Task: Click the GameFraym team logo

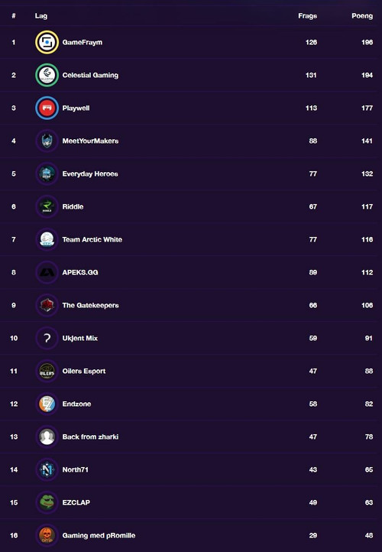Action: pos(47,42)
